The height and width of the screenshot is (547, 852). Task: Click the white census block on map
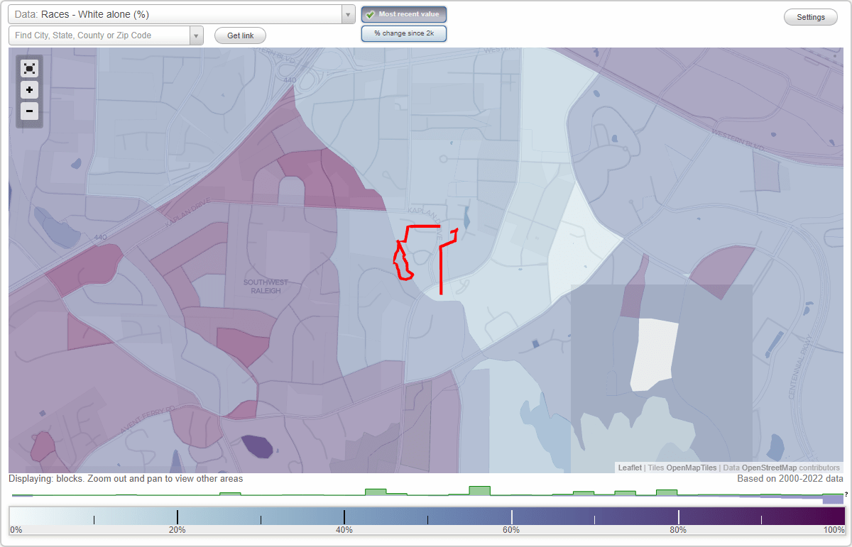(x=653, y=354)
